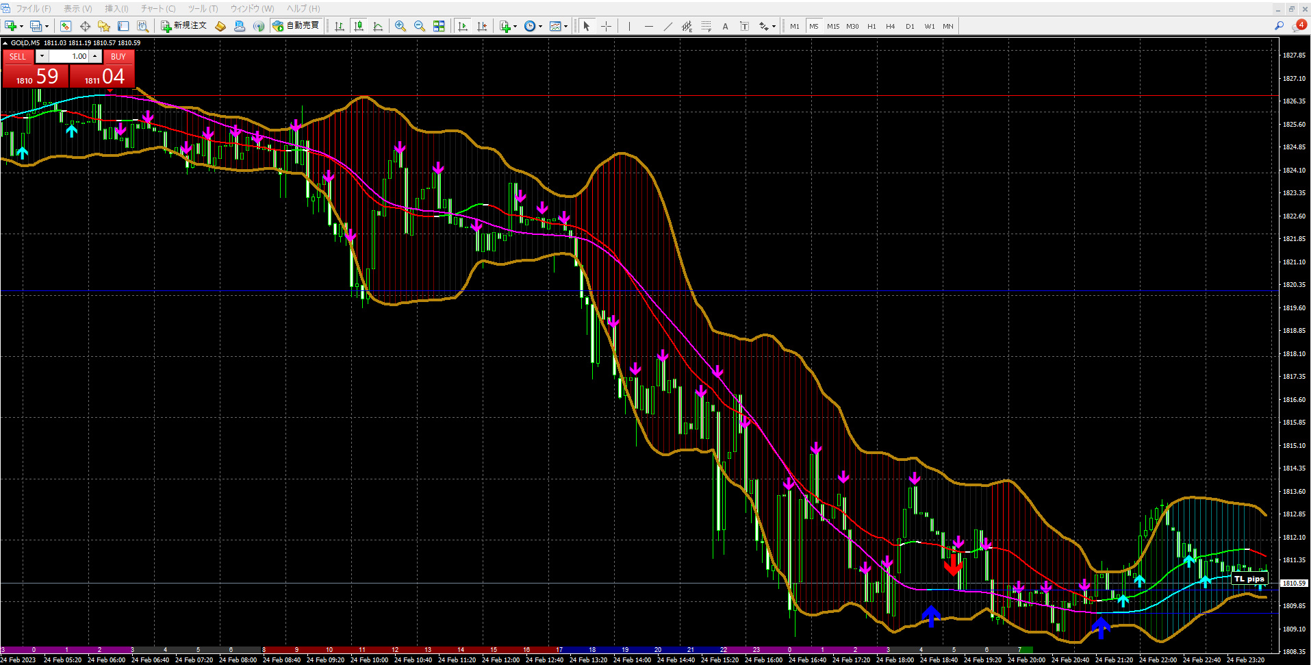
Task: Open the cloud signals service icon
Action: point(240,26)
